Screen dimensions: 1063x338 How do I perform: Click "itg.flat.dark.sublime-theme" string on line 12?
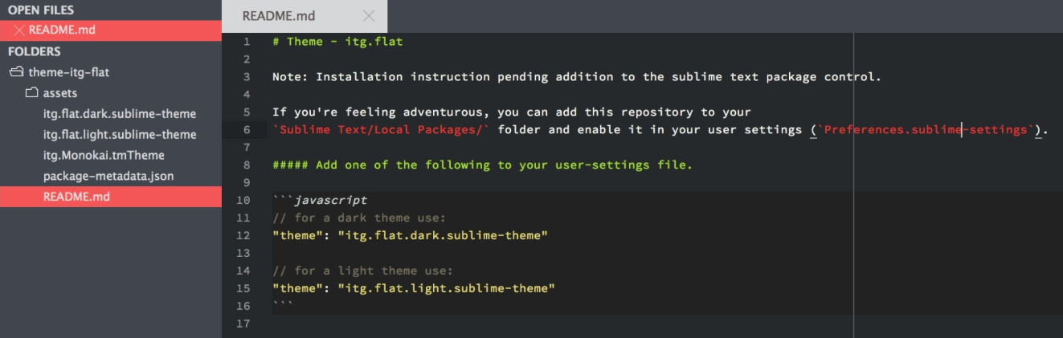[443, 236]
